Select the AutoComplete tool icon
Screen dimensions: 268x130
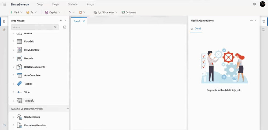tap(19, 75)
